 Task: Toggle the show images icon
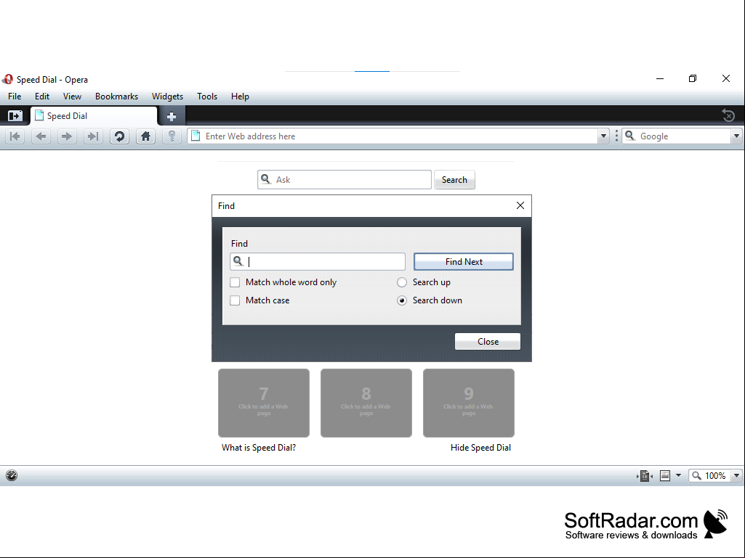[x=665, y=475]
